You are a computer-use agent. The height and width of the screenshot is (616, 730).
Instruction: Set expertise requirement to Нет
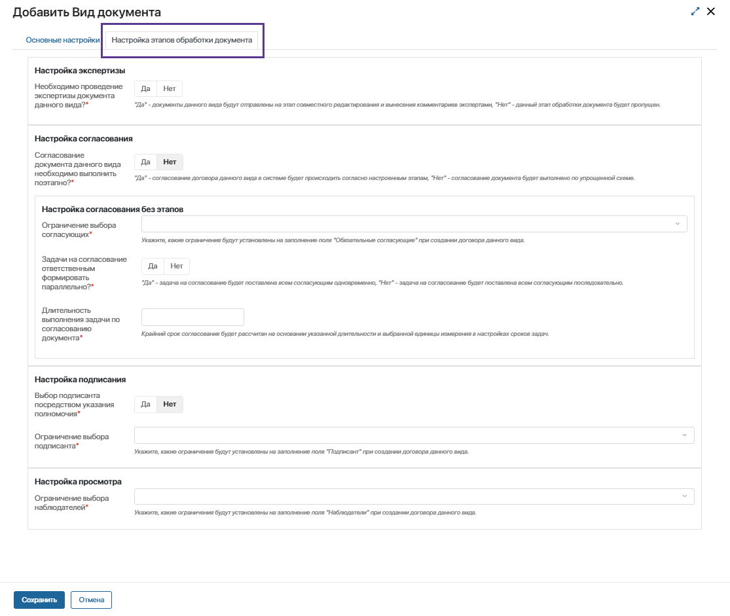[170, 89]
